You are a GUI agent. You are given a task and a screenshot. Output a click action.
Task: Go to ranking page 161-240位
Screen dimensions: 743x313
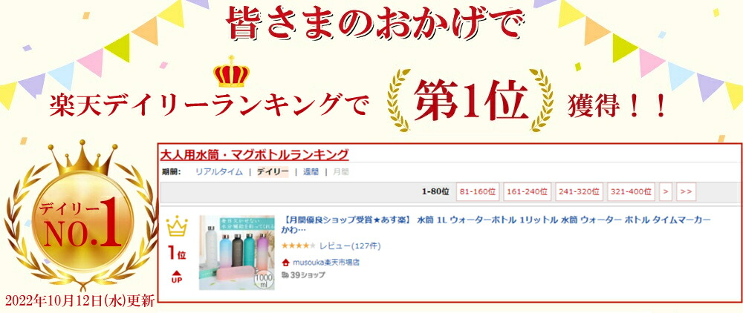[x=527, y=192]
